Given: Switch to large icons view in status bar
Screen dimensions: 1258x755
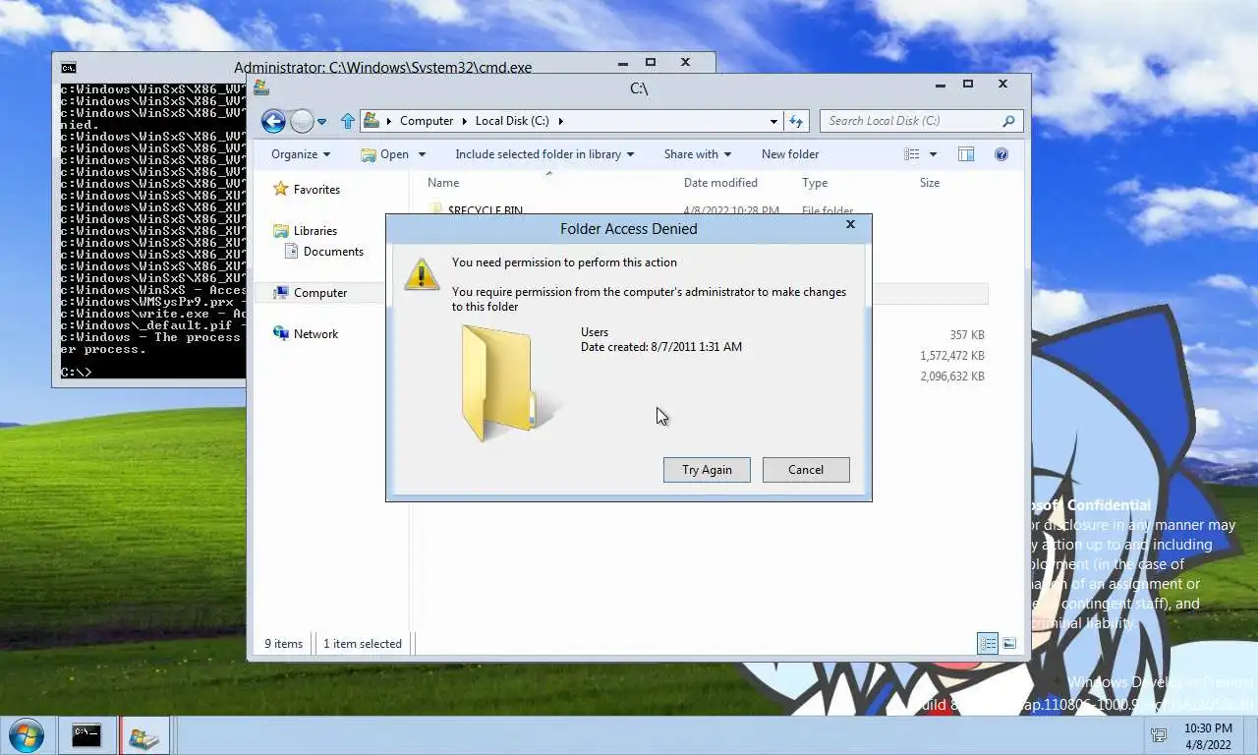Looking at the screenshot, I should [1009, 644].
